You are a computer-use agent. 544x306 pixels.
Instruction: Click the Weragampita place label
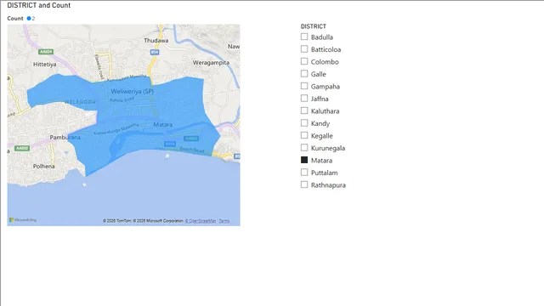tap(211, 63)
